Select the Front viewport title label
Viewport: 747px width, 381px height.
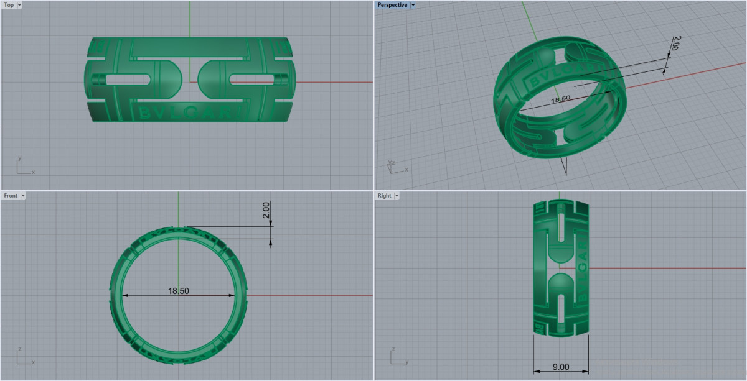(x=11, y=196)
